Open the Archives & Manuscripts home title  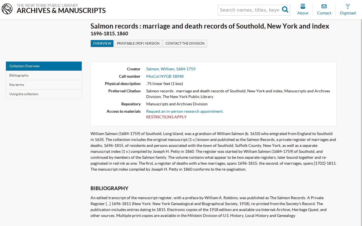point(61,11)
